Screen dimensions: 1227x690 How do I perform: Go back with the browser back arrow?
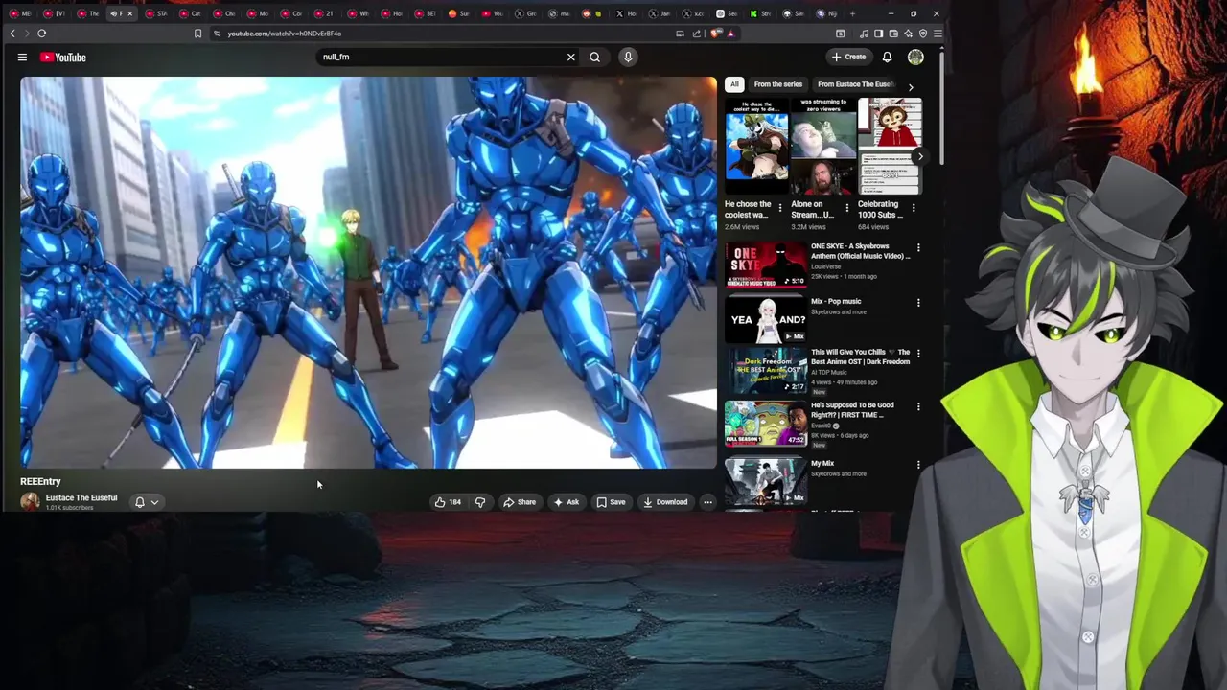click(x=13, y=34)
